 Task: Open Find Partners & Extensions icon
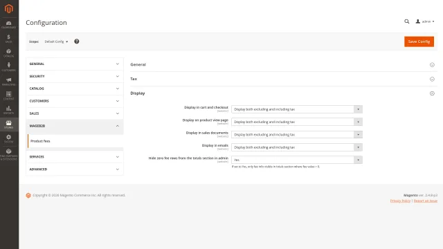(x=9, y=154)
